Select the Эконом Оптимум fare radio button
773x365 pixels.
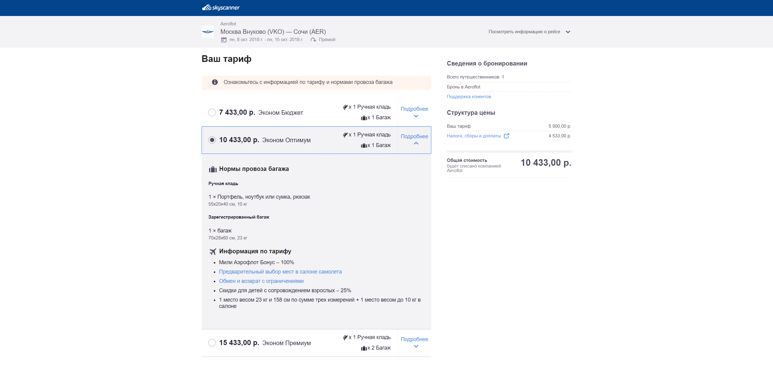click(x=212, y=140)
